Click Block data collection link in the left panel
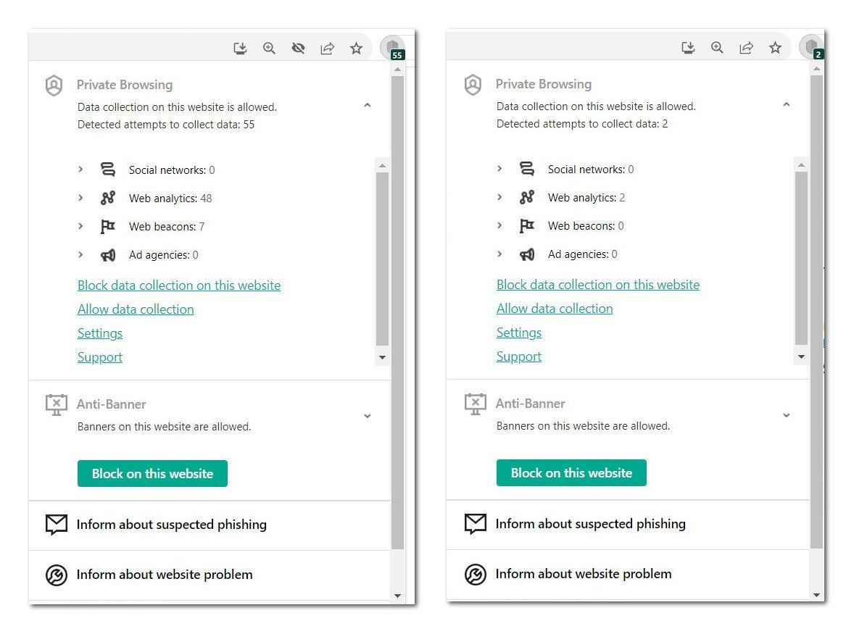Viewport: 854px width, 634px height. coord(179,285)
